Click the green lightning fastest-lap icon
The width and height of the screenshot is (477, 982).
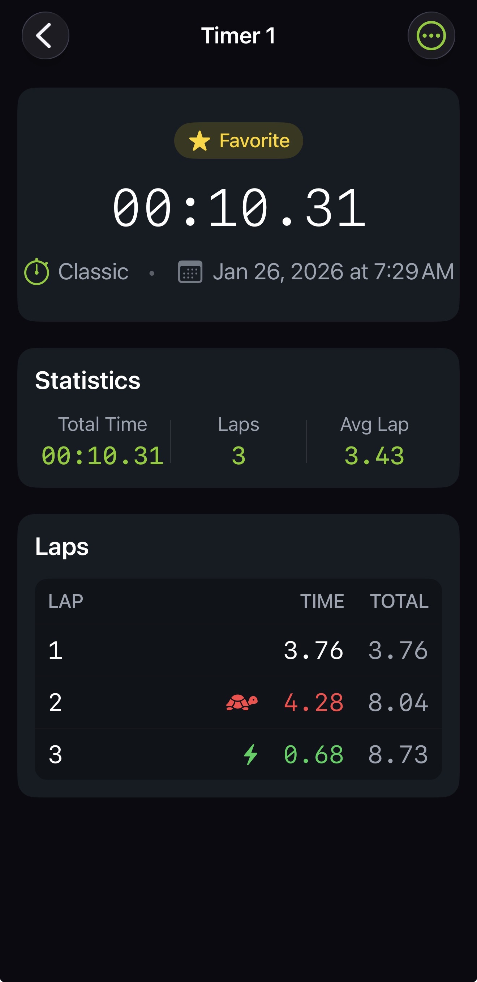pyautogui.click(x=251, y=754)
